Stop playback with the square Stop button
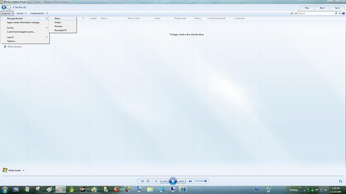The width and height of the screenshot is (346, 194). [156, 181]
